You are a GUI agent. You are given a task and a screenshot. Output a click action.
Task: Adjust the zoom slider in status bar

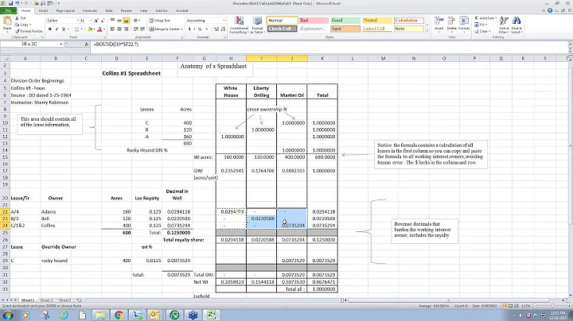point(552,306)
